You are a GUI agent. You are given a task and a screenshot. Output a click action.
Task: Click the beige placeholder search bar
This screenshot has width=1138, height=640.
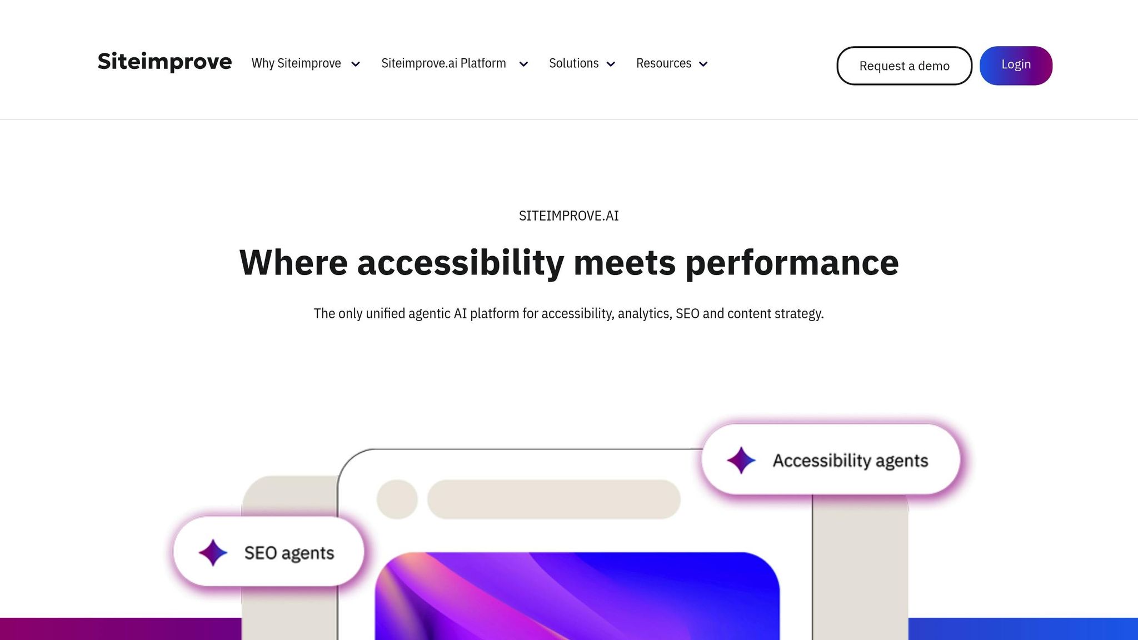tap(553, 499)
